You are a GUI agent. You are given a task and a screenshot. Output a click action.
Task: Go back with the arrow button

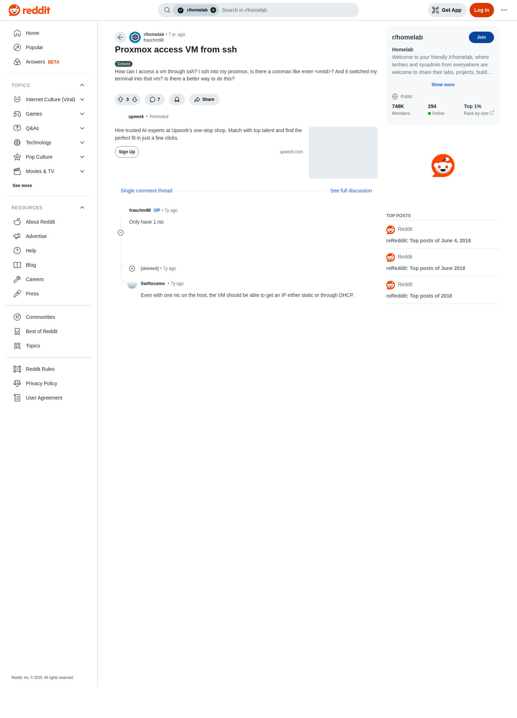tap(121, 37)
